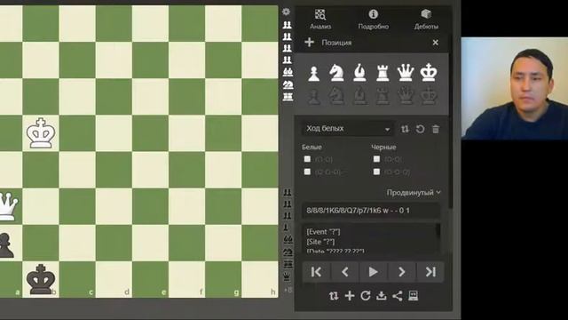Switch to the Подробно tab
Screen dimensions: 568x320
click(373, 20)
